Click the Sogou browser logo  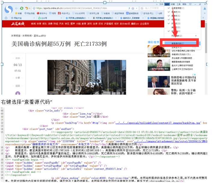(9, 10)
